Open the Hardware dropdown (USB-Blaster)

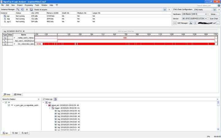pos(195,14)
